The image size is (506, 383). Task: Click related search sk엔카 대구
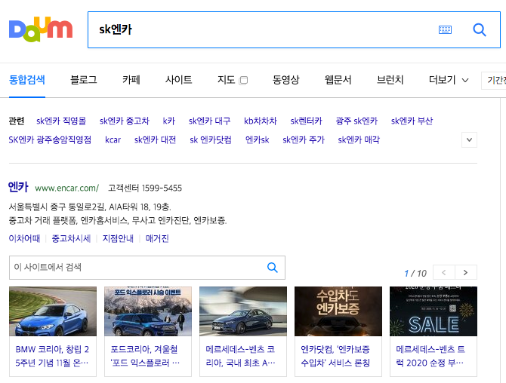click(x=209, y=121)
